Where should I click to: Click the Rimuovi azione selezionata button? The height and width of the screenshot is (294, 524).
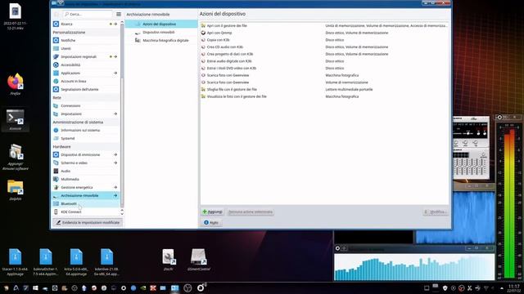pos(251,212)
